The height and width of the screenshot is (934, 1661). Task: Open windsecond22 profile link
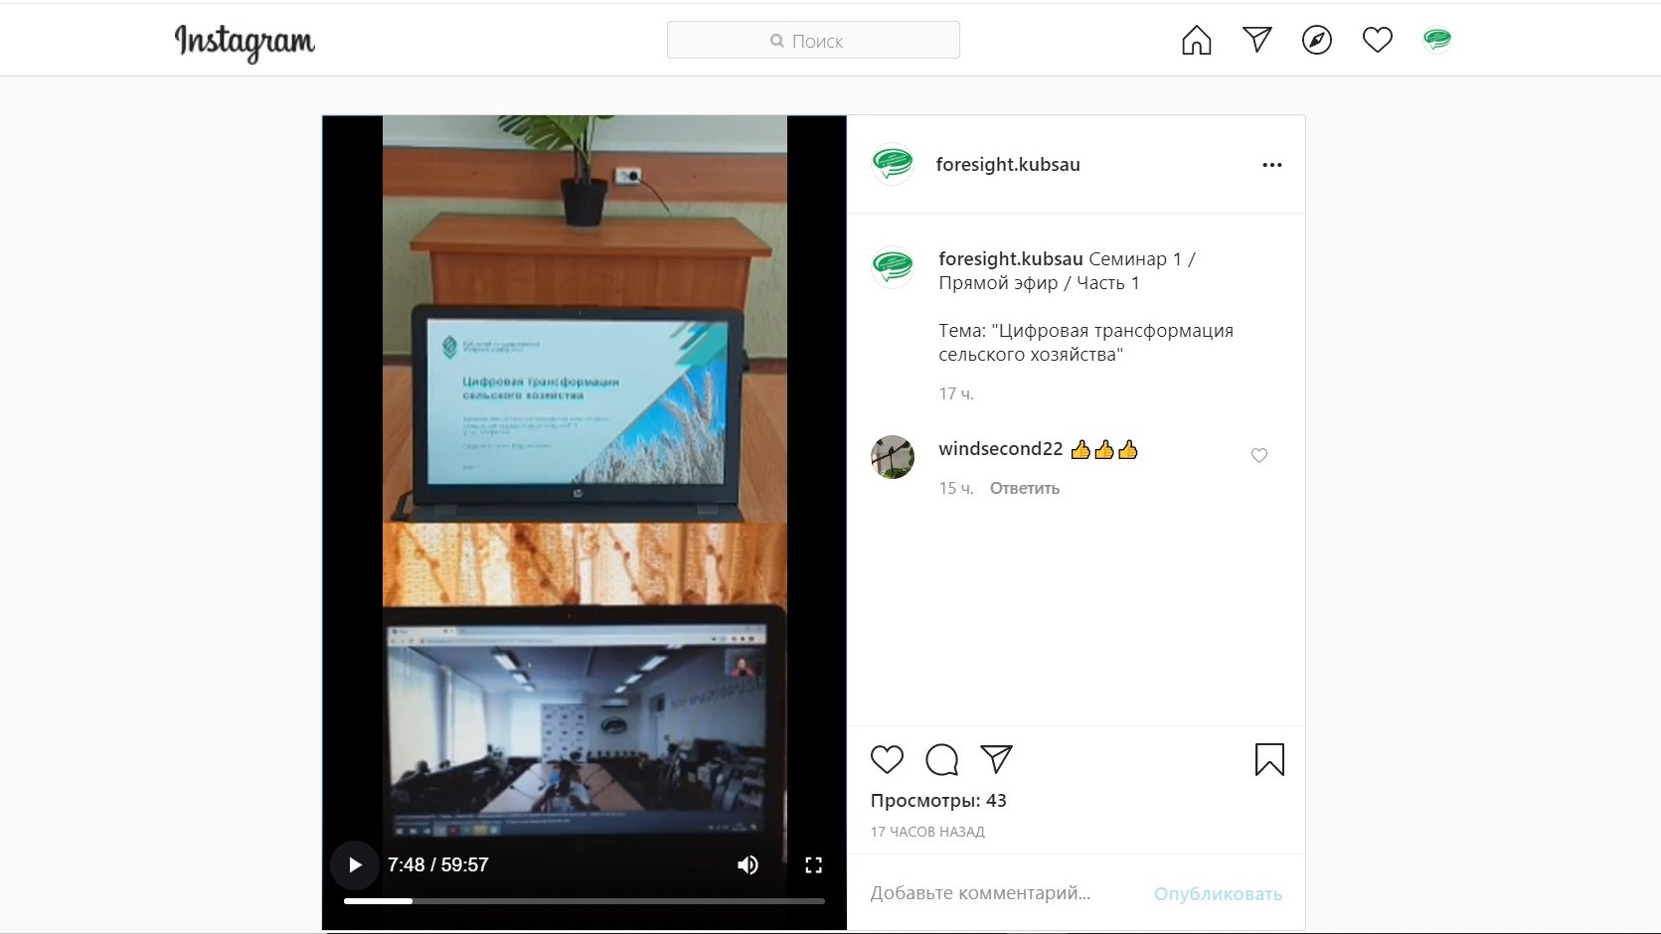(x=1001, y=449)
